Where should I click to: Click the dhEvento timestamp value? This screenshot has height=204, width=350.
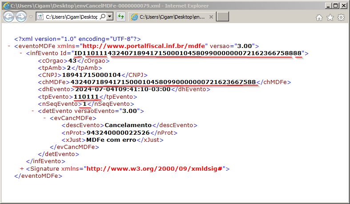pyautogui.click(x=123, y=89)
